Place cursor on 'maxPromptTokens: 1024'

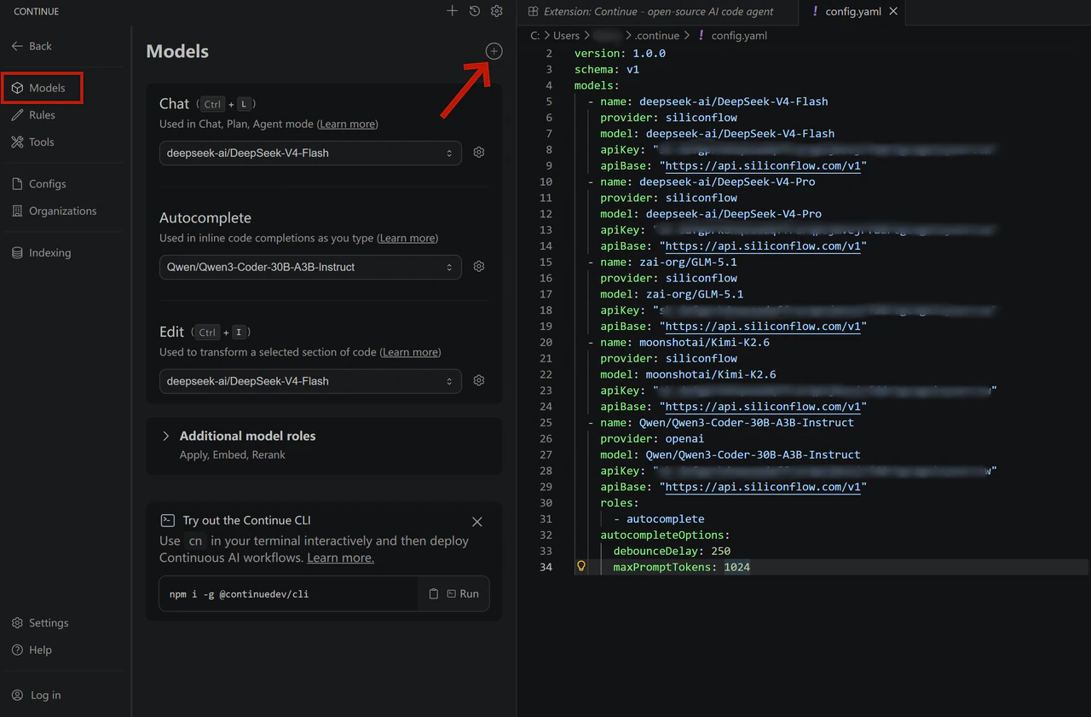pos(682,567)
